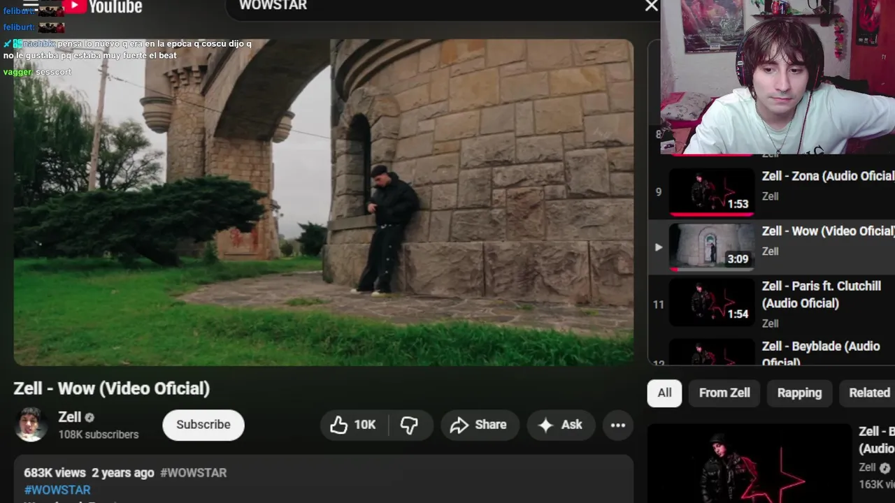Select the From Zell filter chip
895x503 pixels.
click(724, 393)
